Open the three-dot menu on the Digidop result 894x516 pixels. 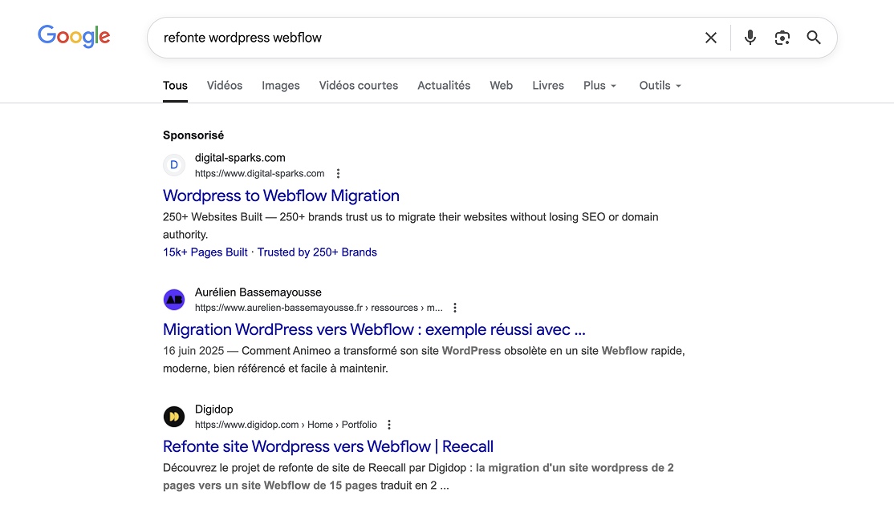tap(389, 424)
